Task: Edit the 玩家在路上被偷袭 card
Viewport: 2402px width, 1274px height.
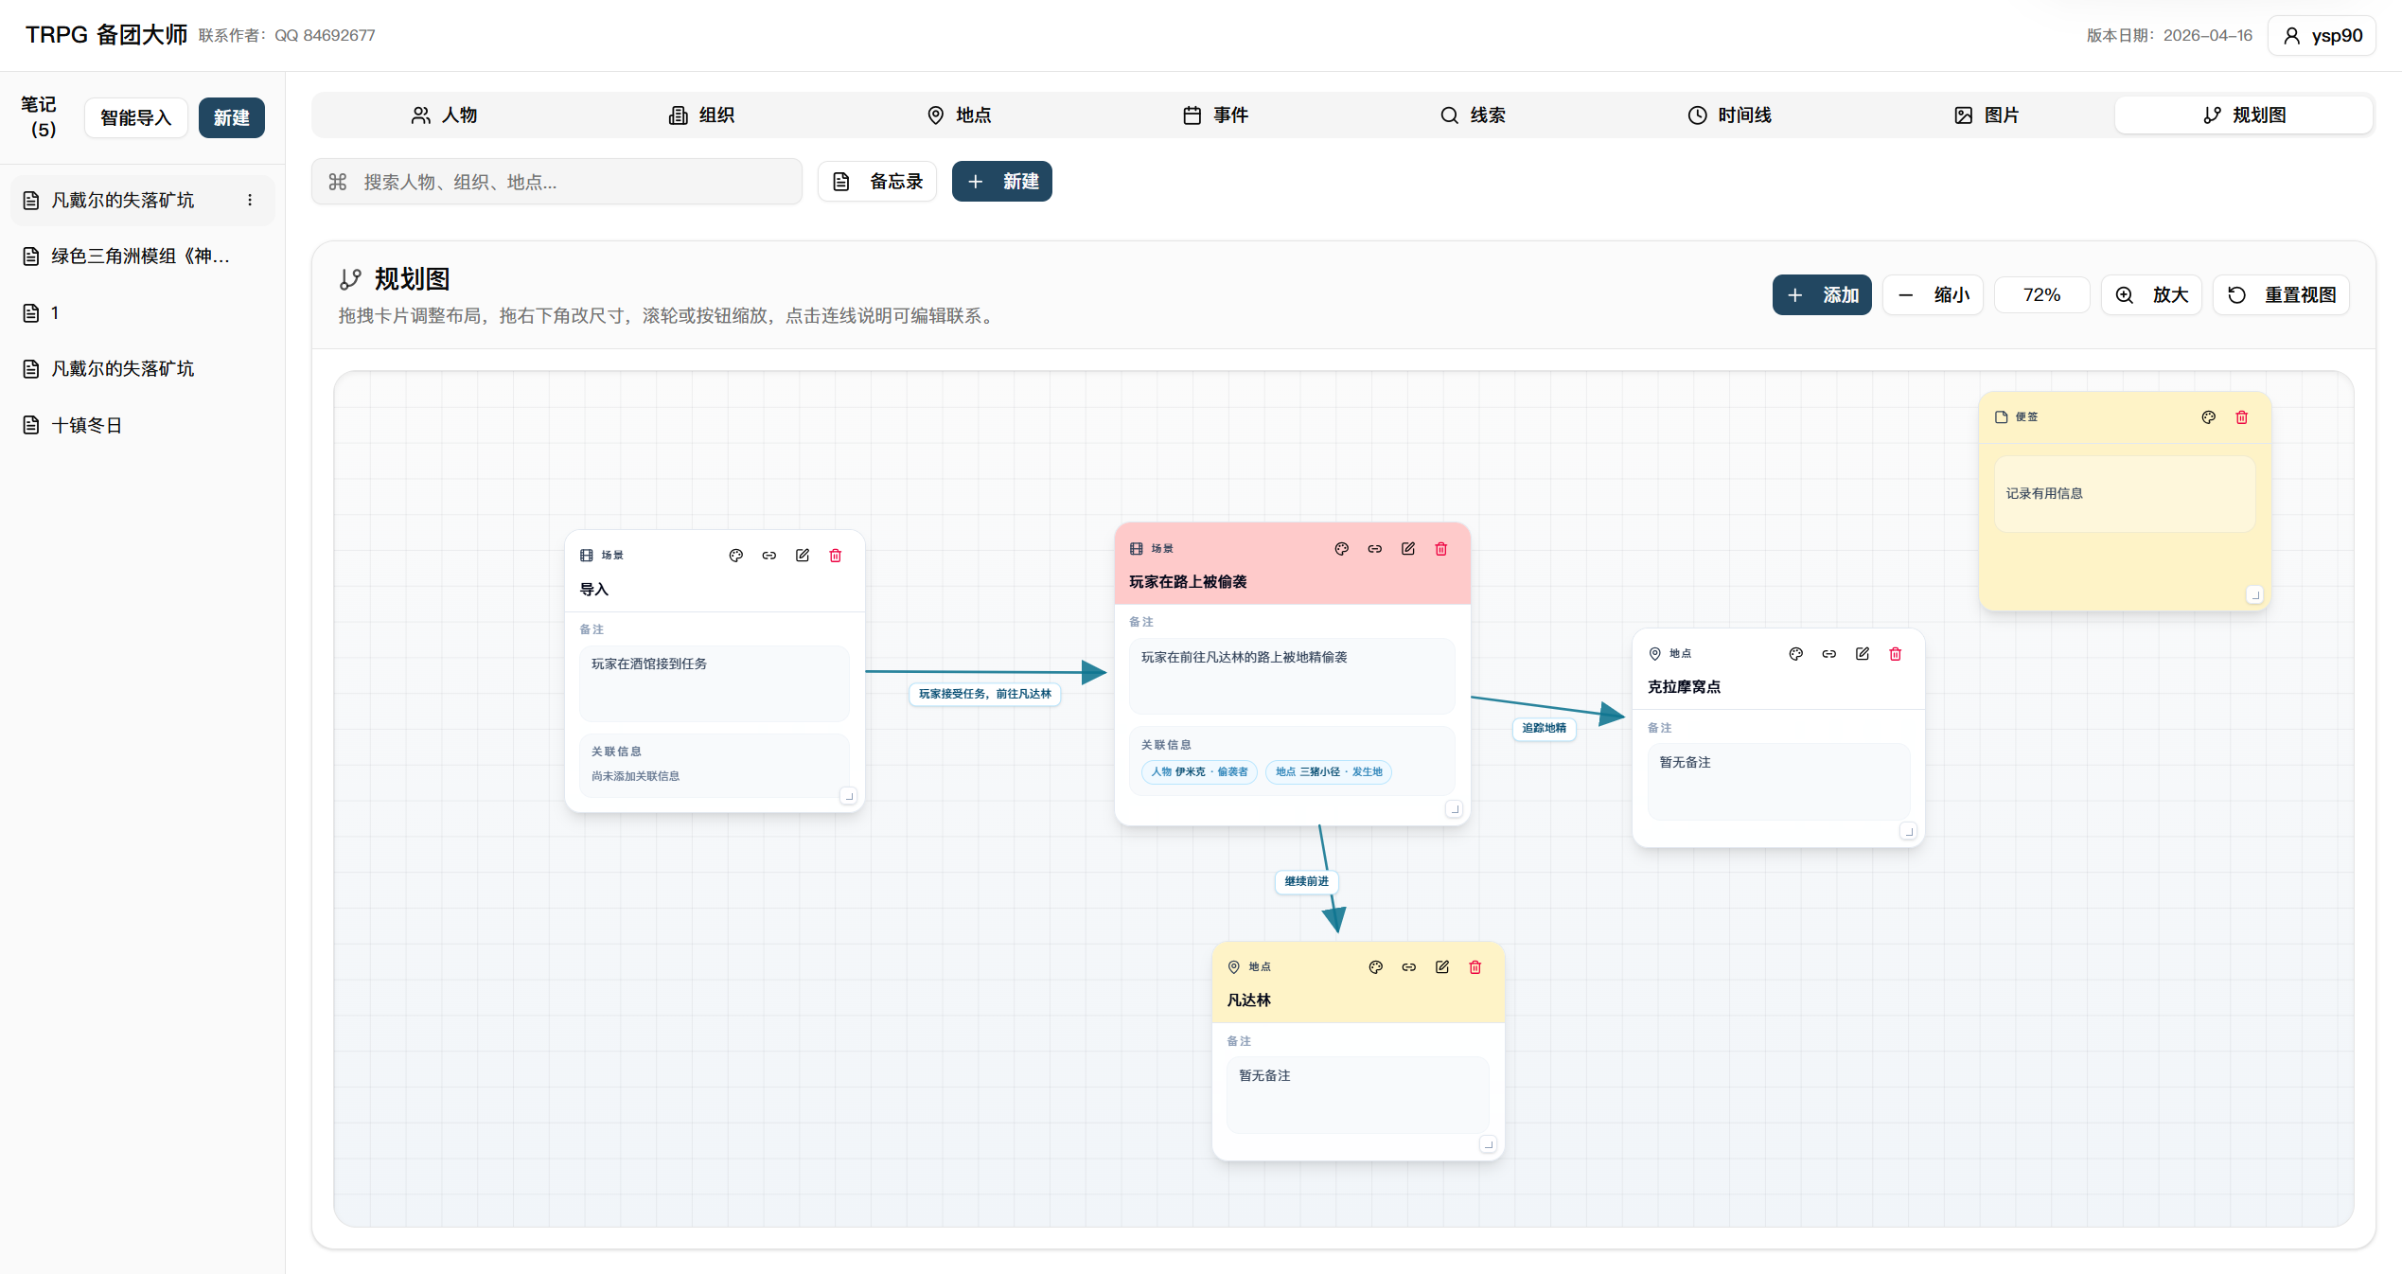Action: coord(1408,549)
